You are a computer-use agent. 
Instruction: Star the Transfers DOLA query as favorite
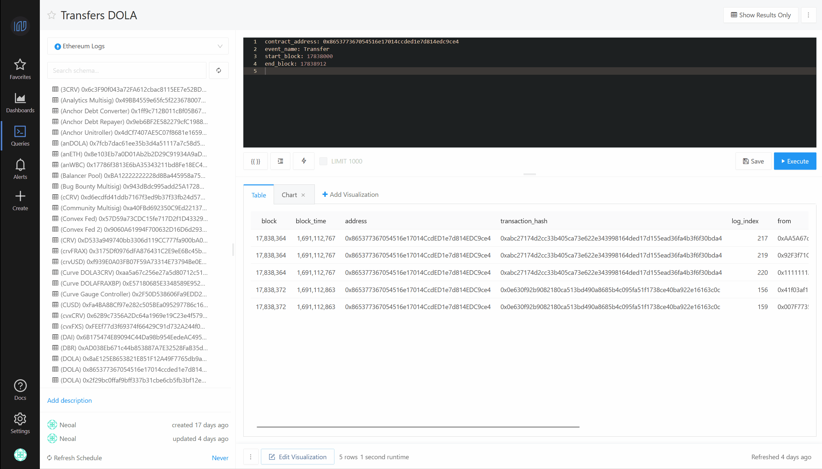click(52, 15)
